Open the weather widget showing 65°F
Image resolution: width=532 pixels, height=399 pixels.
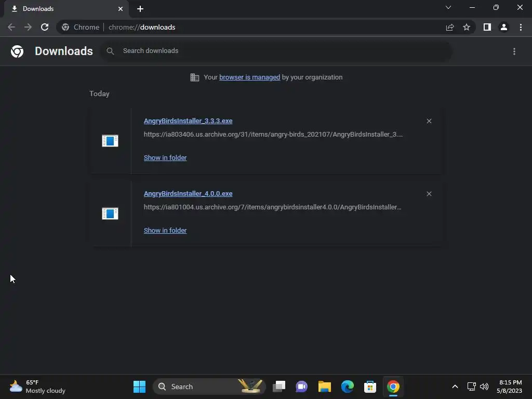pos(37,387)
